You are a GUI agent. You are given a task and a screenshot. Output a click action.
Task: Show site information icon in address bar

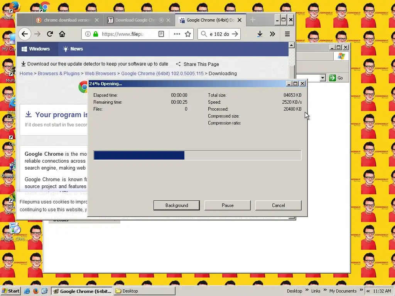pos(88,34)
